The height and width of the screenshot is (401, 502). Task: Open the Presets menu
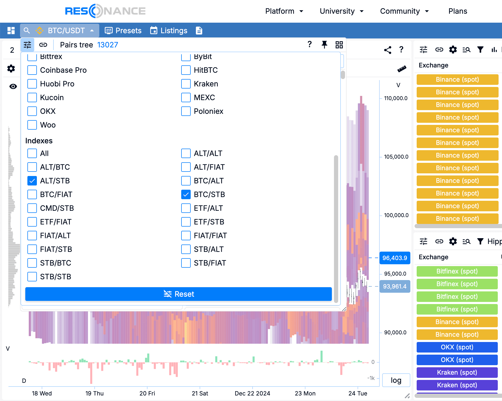coord(123,31)
